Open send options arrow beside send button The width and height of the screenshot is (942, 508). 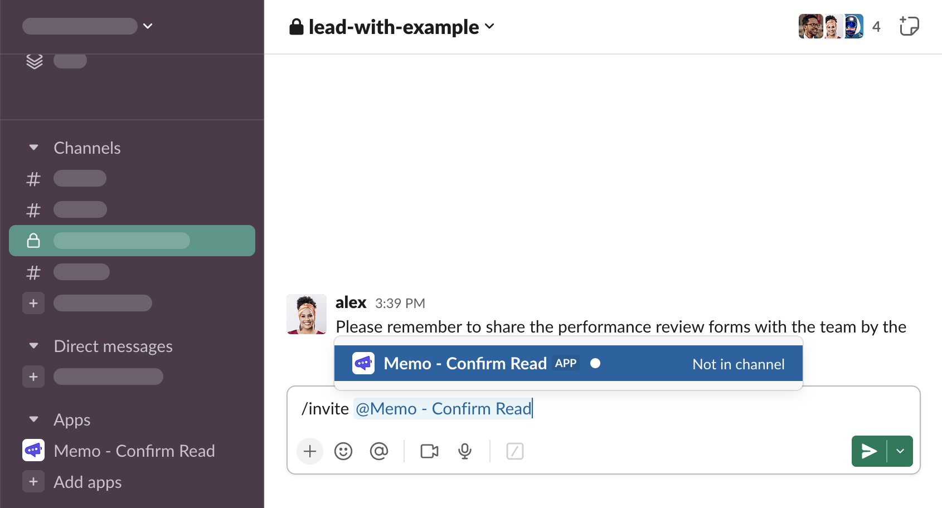click(x=900, y=451)
